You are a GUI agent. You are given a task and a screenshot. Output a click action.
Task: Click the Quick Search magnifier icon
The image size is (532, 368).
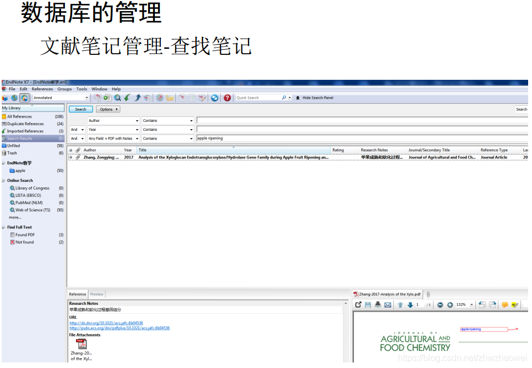(x=284, y=98)
